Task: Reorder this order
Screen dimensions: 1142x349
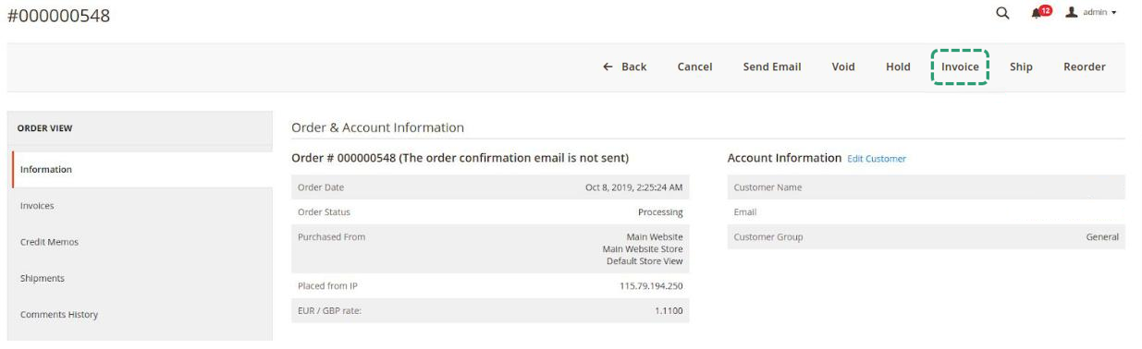Action: pyautogui.click(x=1085, y=66)
